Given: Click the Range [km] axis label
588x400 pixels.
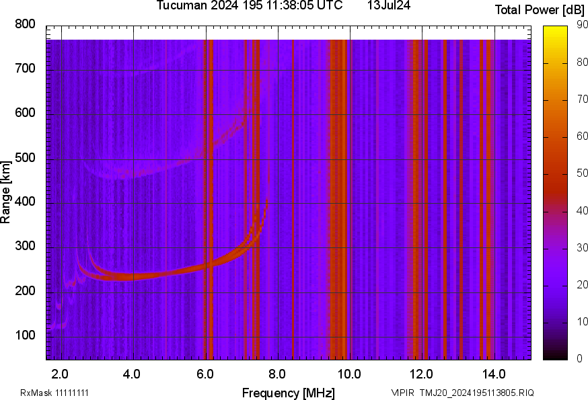Looking at the screenshot, I should point(5,192).
